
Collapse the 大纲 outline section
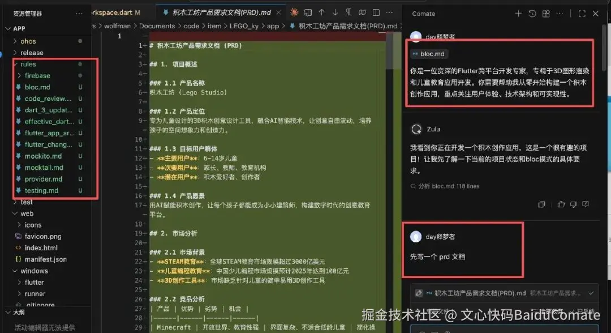click(8, 313)
